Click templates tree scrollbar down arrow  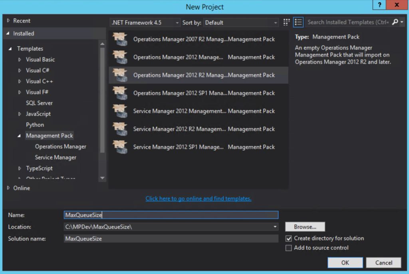point(102,178)
